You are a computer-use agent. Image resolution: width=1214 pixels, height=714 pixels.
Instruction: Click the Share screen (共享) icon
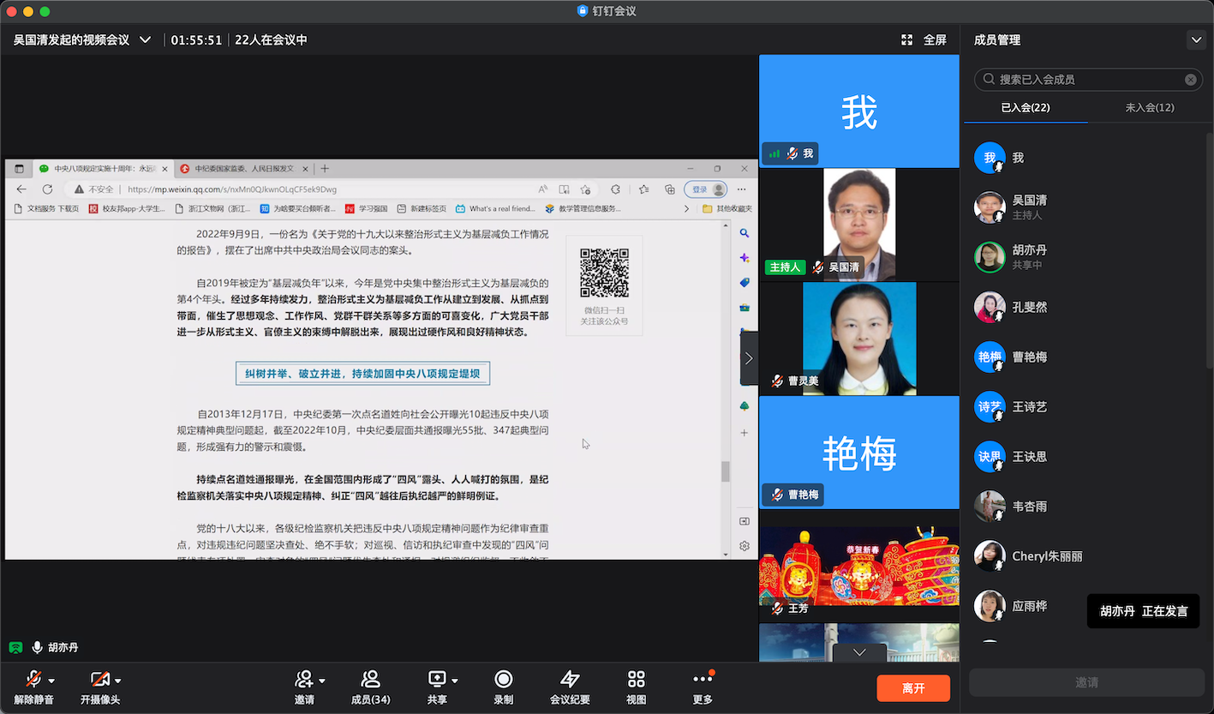(436, 680)
